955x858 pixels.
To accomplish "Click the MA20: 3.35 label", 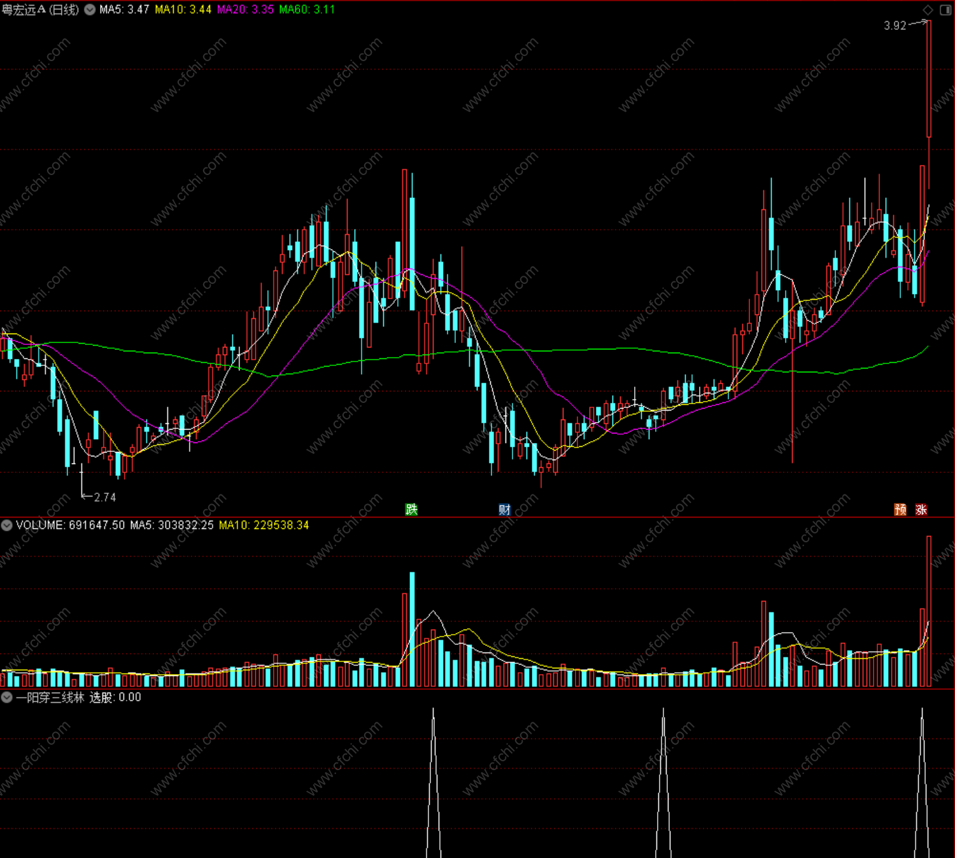I will tap(246, 10).
